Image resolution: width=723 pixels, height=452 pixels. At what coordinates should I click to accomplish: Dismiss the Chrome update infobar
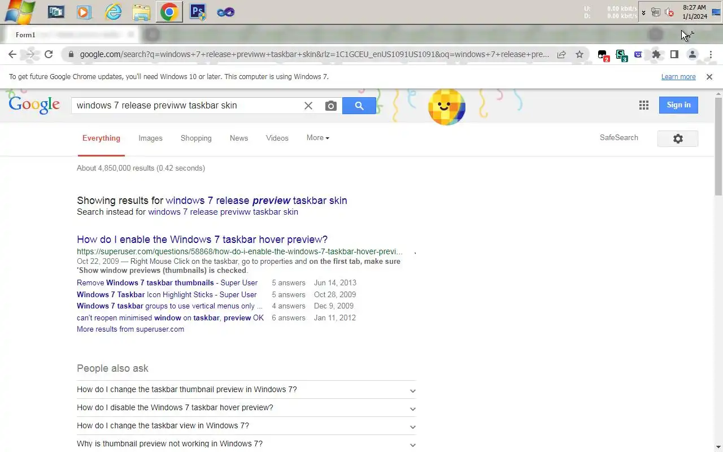click(x=709, y=77)
